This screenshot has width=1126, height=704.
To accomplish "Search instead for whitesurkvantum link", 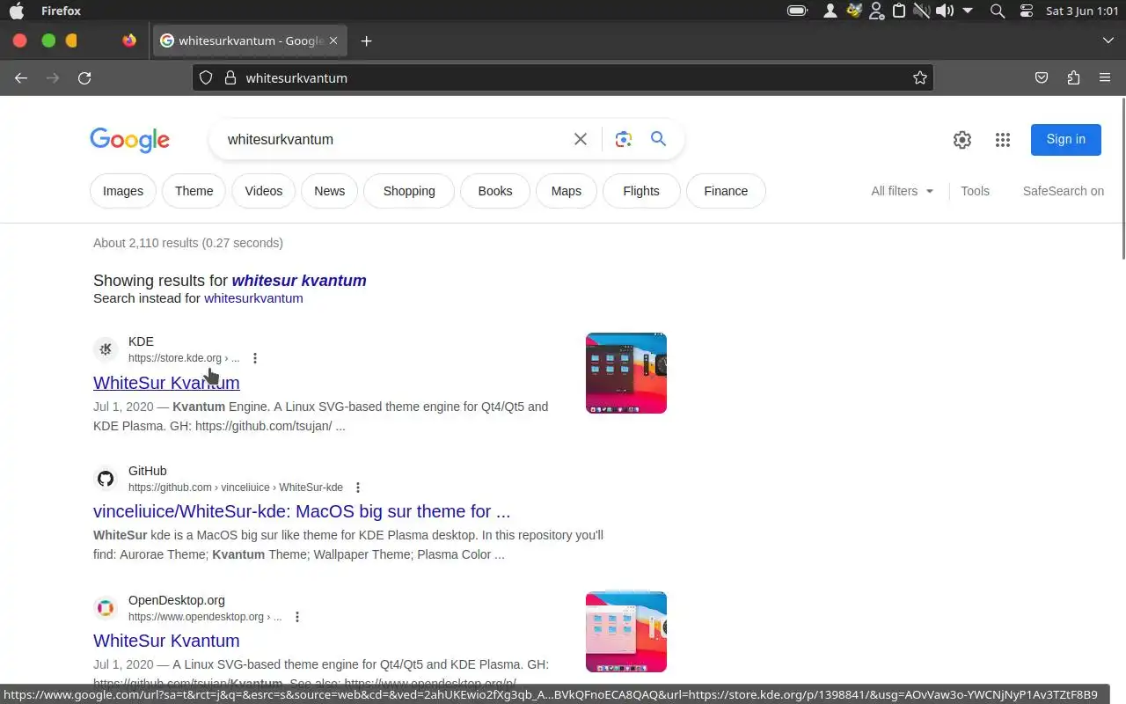I will coord(253,298).
